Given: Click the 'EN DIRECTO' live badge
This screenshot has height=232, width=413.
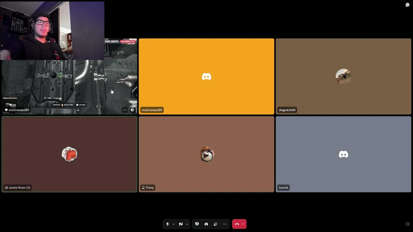Looking at the screenshot, I should click(128, 42).
